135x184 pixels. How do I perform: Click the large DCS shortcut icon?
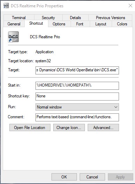point(13,37)
